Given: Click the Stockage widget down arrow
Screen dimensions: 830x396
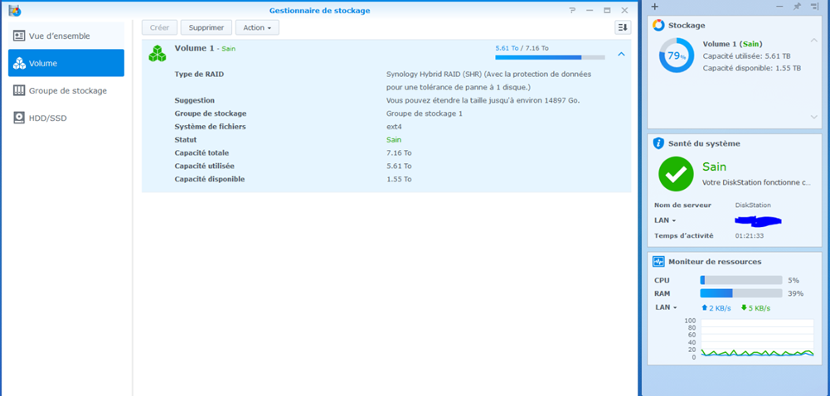Looking at the screenshot, I should coord(814,117).
